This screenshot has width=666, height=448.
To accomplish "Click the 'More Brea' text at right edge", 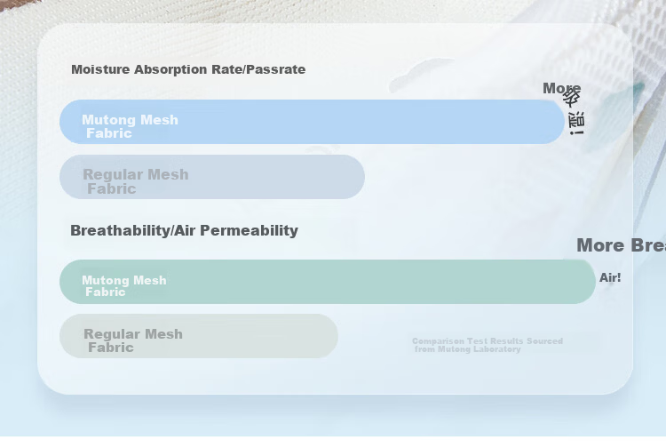I will [x=621, y=245].
